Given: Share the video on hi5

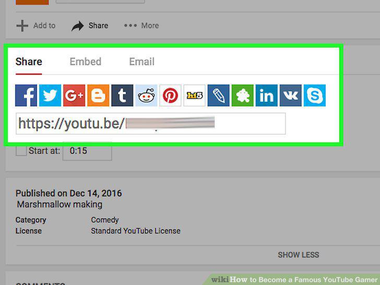Looking at the screenshot, I should [194, 95].
